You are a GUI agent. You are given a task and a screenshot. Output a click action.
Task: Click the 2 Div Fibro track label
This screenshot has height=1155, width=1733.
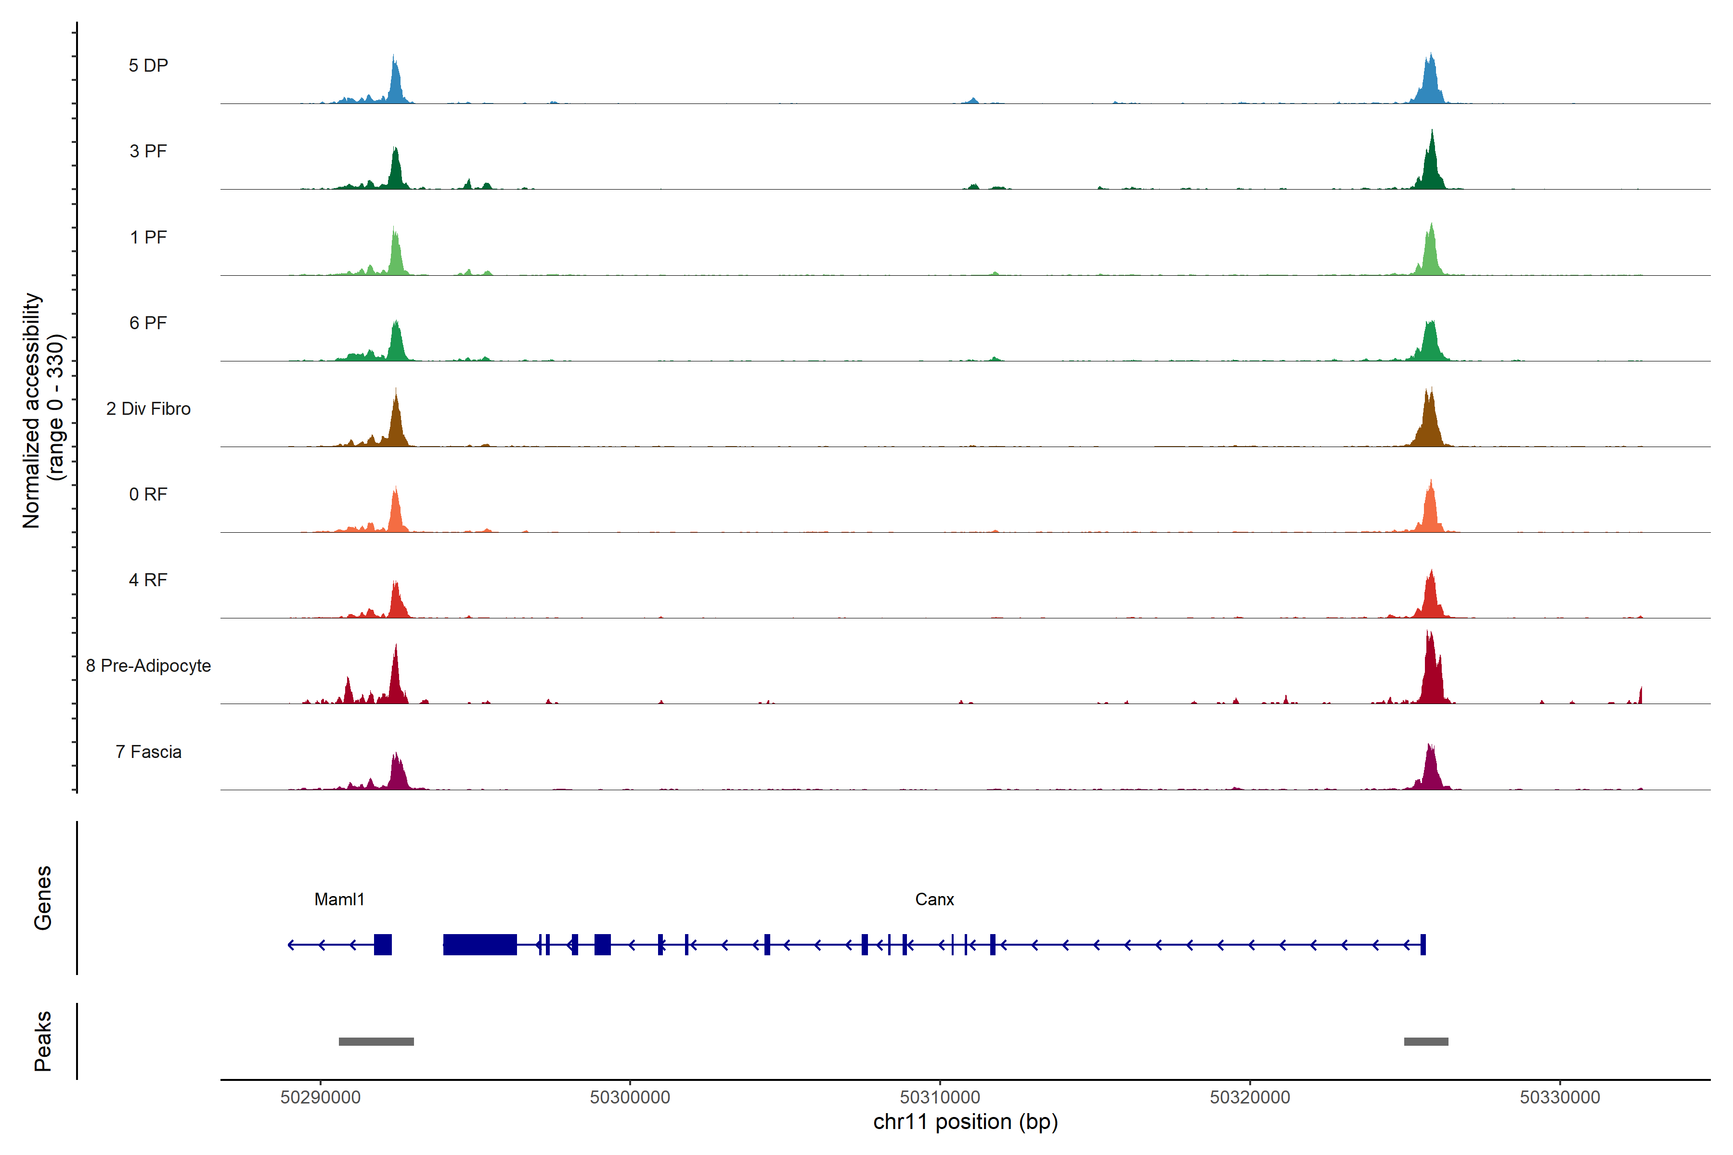[x=148, y=409]
